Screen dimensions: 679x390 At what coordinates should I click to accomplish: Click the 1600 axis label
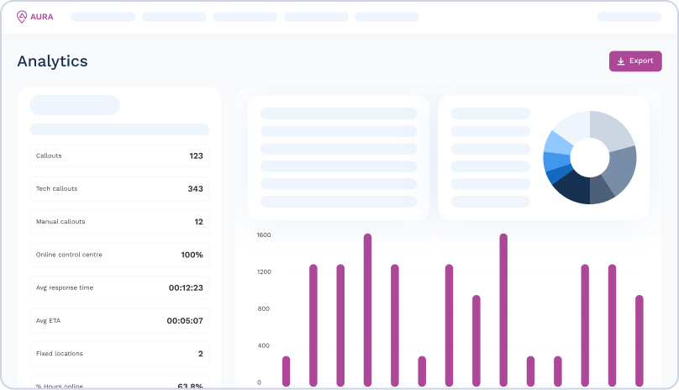pyautogui.click(x=264, y=235)
